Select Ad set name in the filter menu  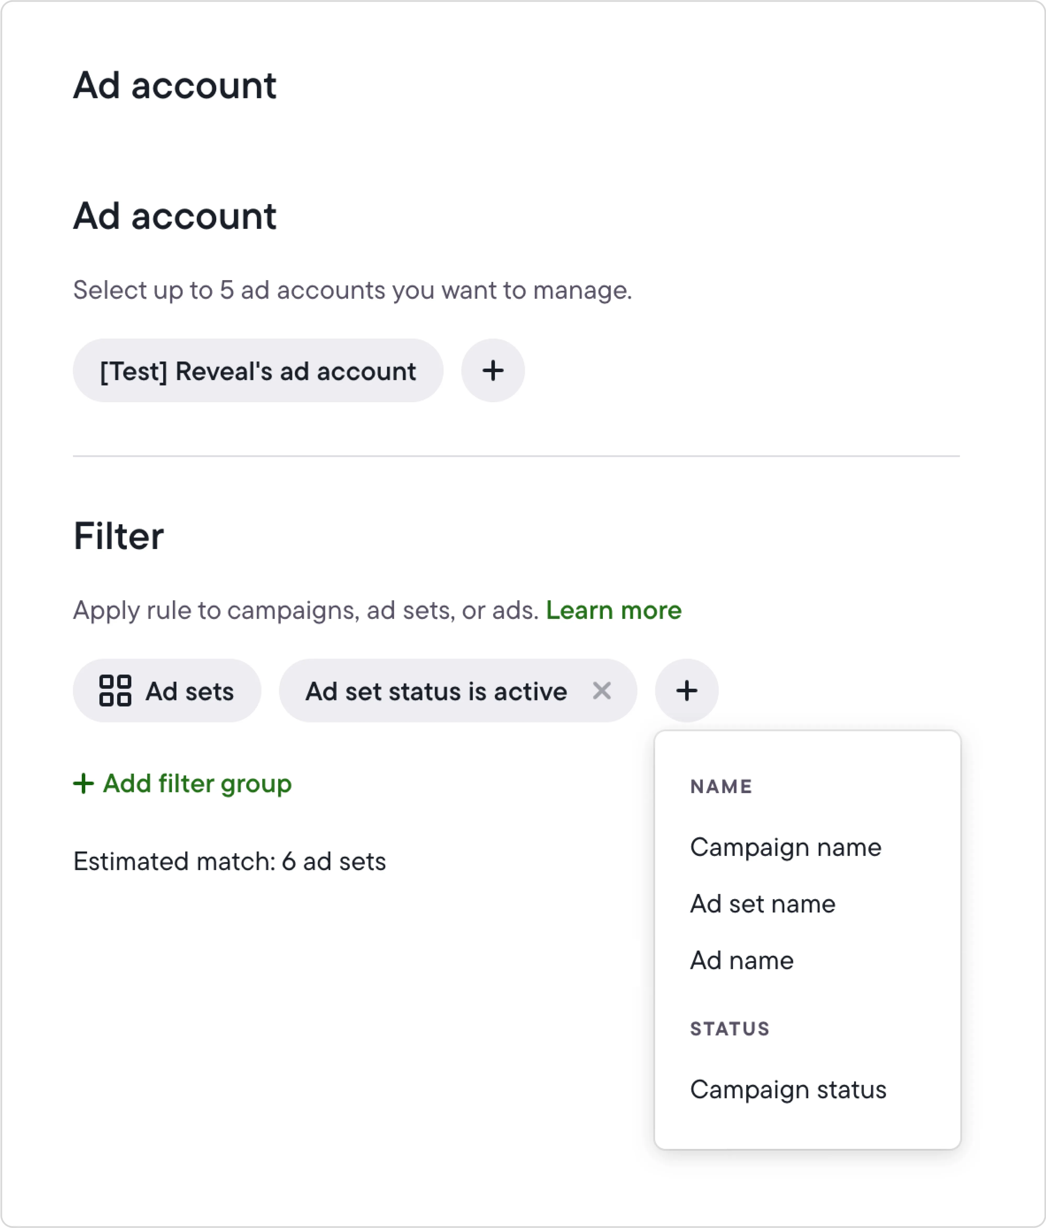tap(763, 904)
